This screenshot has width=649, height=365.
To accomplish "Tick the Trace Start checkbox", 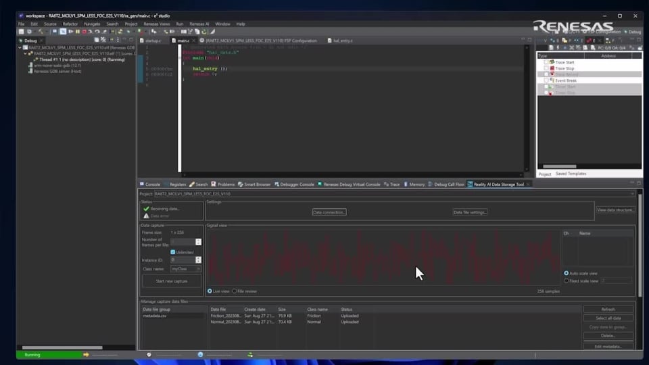I will pos(546,62).
